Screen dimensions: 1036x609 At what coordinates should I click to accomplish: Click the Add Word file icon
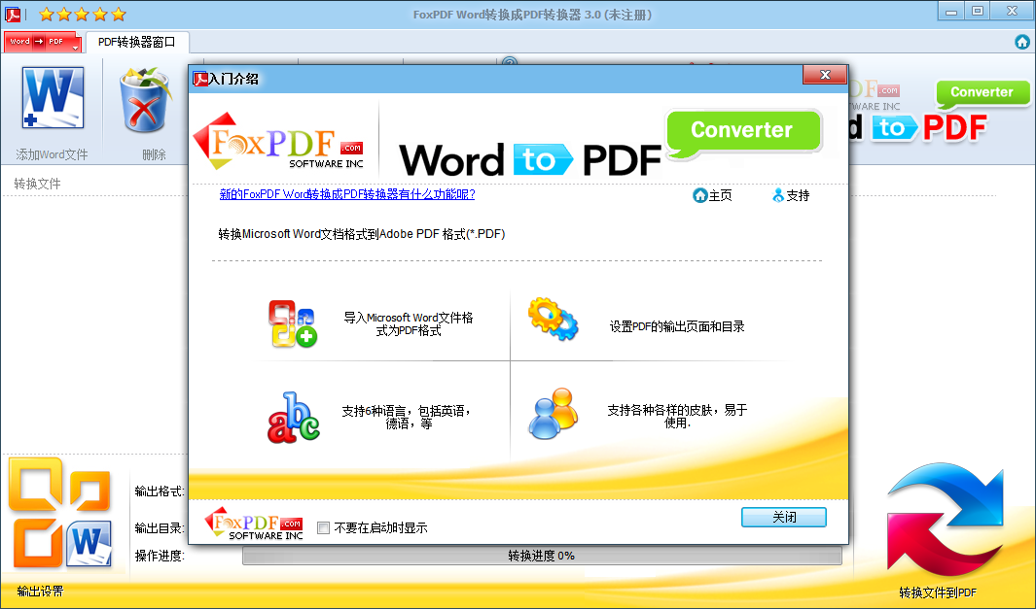click(53, 98)
